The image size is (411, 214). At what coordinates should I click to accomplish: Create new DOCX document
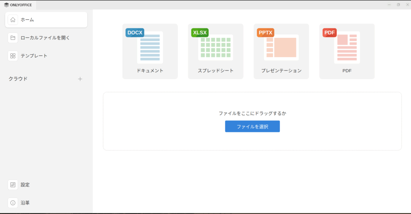point(150,51)
